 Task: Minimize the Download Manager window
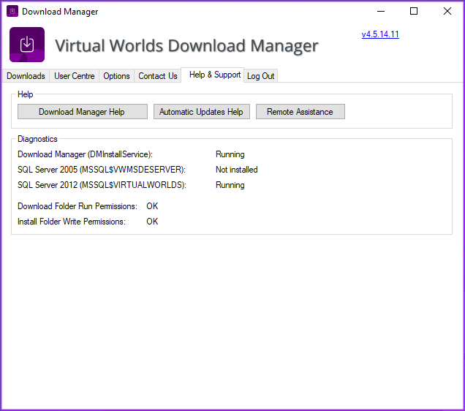[381, 11]
